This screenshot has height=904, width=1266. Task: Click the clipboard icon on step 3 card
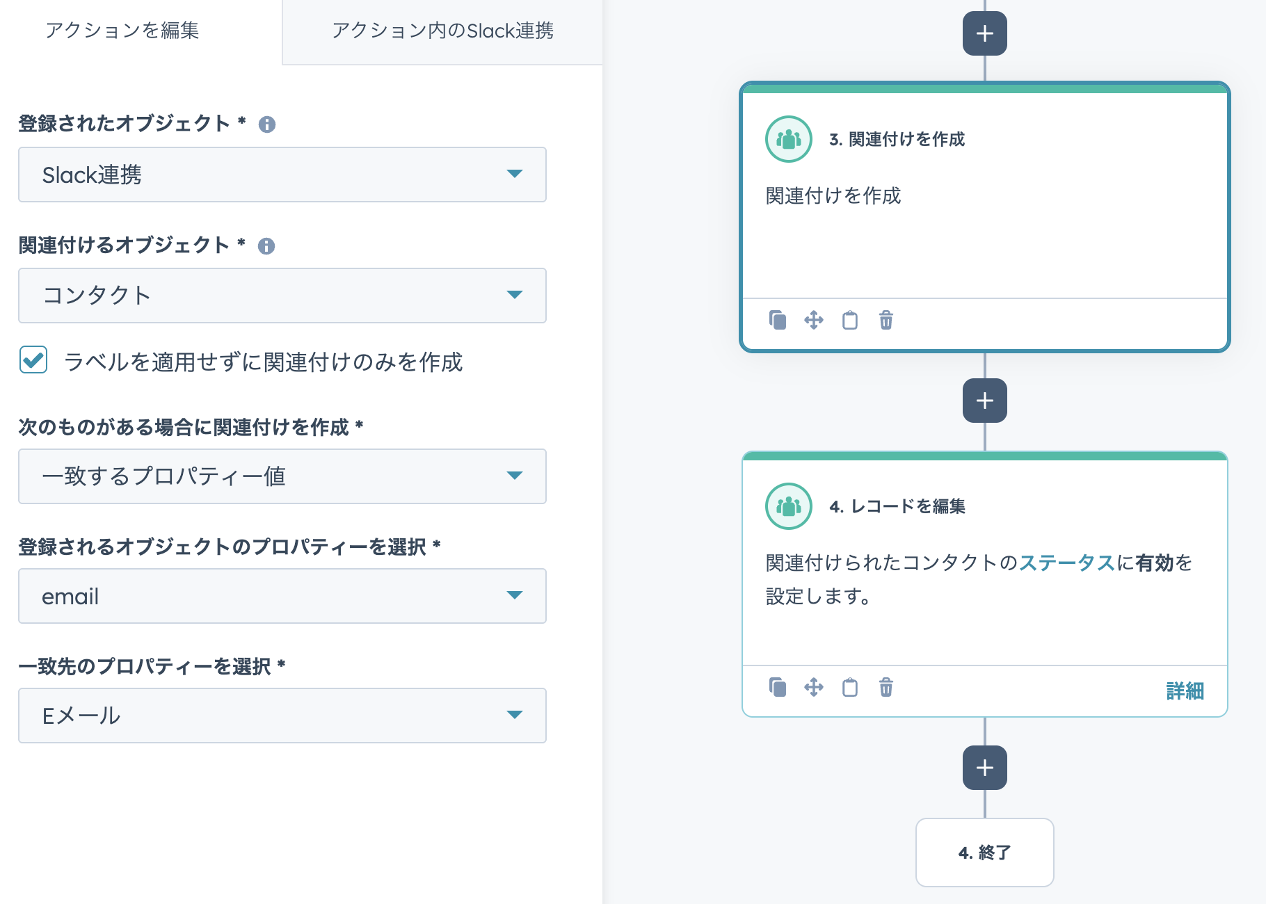pyautogui.click(x=850, y=320)
